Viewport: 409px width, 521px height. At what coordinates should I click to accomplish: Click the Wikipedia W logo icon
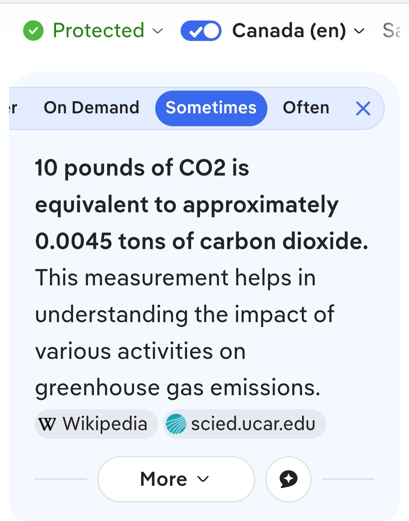click(47, 424)
